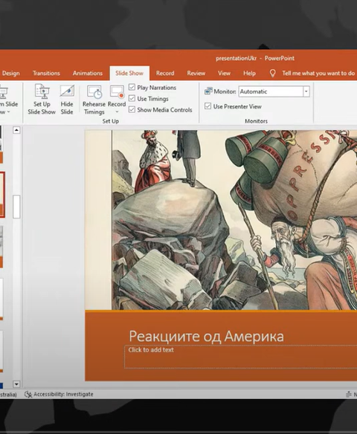Toggle the Show Media Controls checkbox
The height and width of the screenshot is (434, 357).
click(x=132, y=109)
